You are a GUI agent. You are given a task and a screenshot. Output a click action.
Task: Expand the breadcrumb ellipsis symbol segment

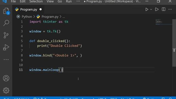coord(64,17)
